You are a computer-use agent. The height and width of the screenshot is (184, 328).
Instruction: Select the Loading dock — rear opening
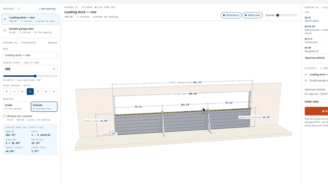tap(30, 19)
